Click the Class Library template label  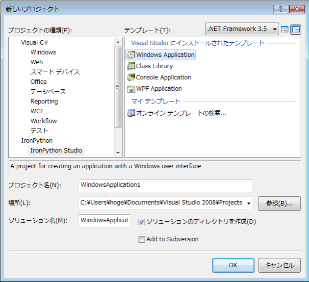[x=154, y=66]
